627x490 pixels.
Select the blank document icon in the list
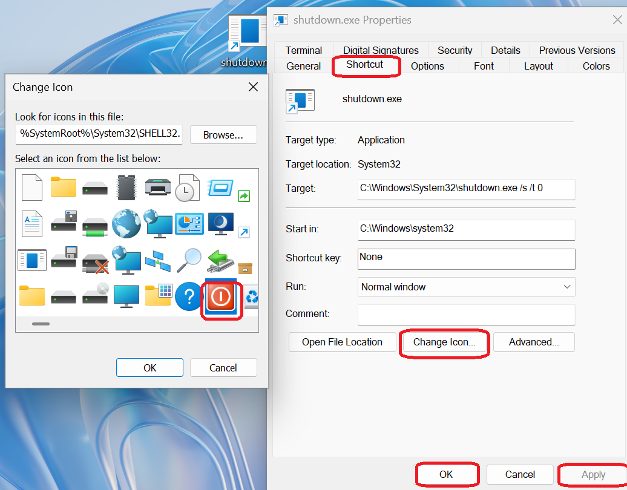[32, 188]
